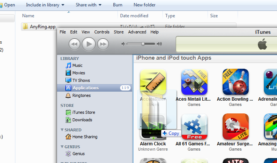Select the Amazing piano app icon

[x=270, y=127]
